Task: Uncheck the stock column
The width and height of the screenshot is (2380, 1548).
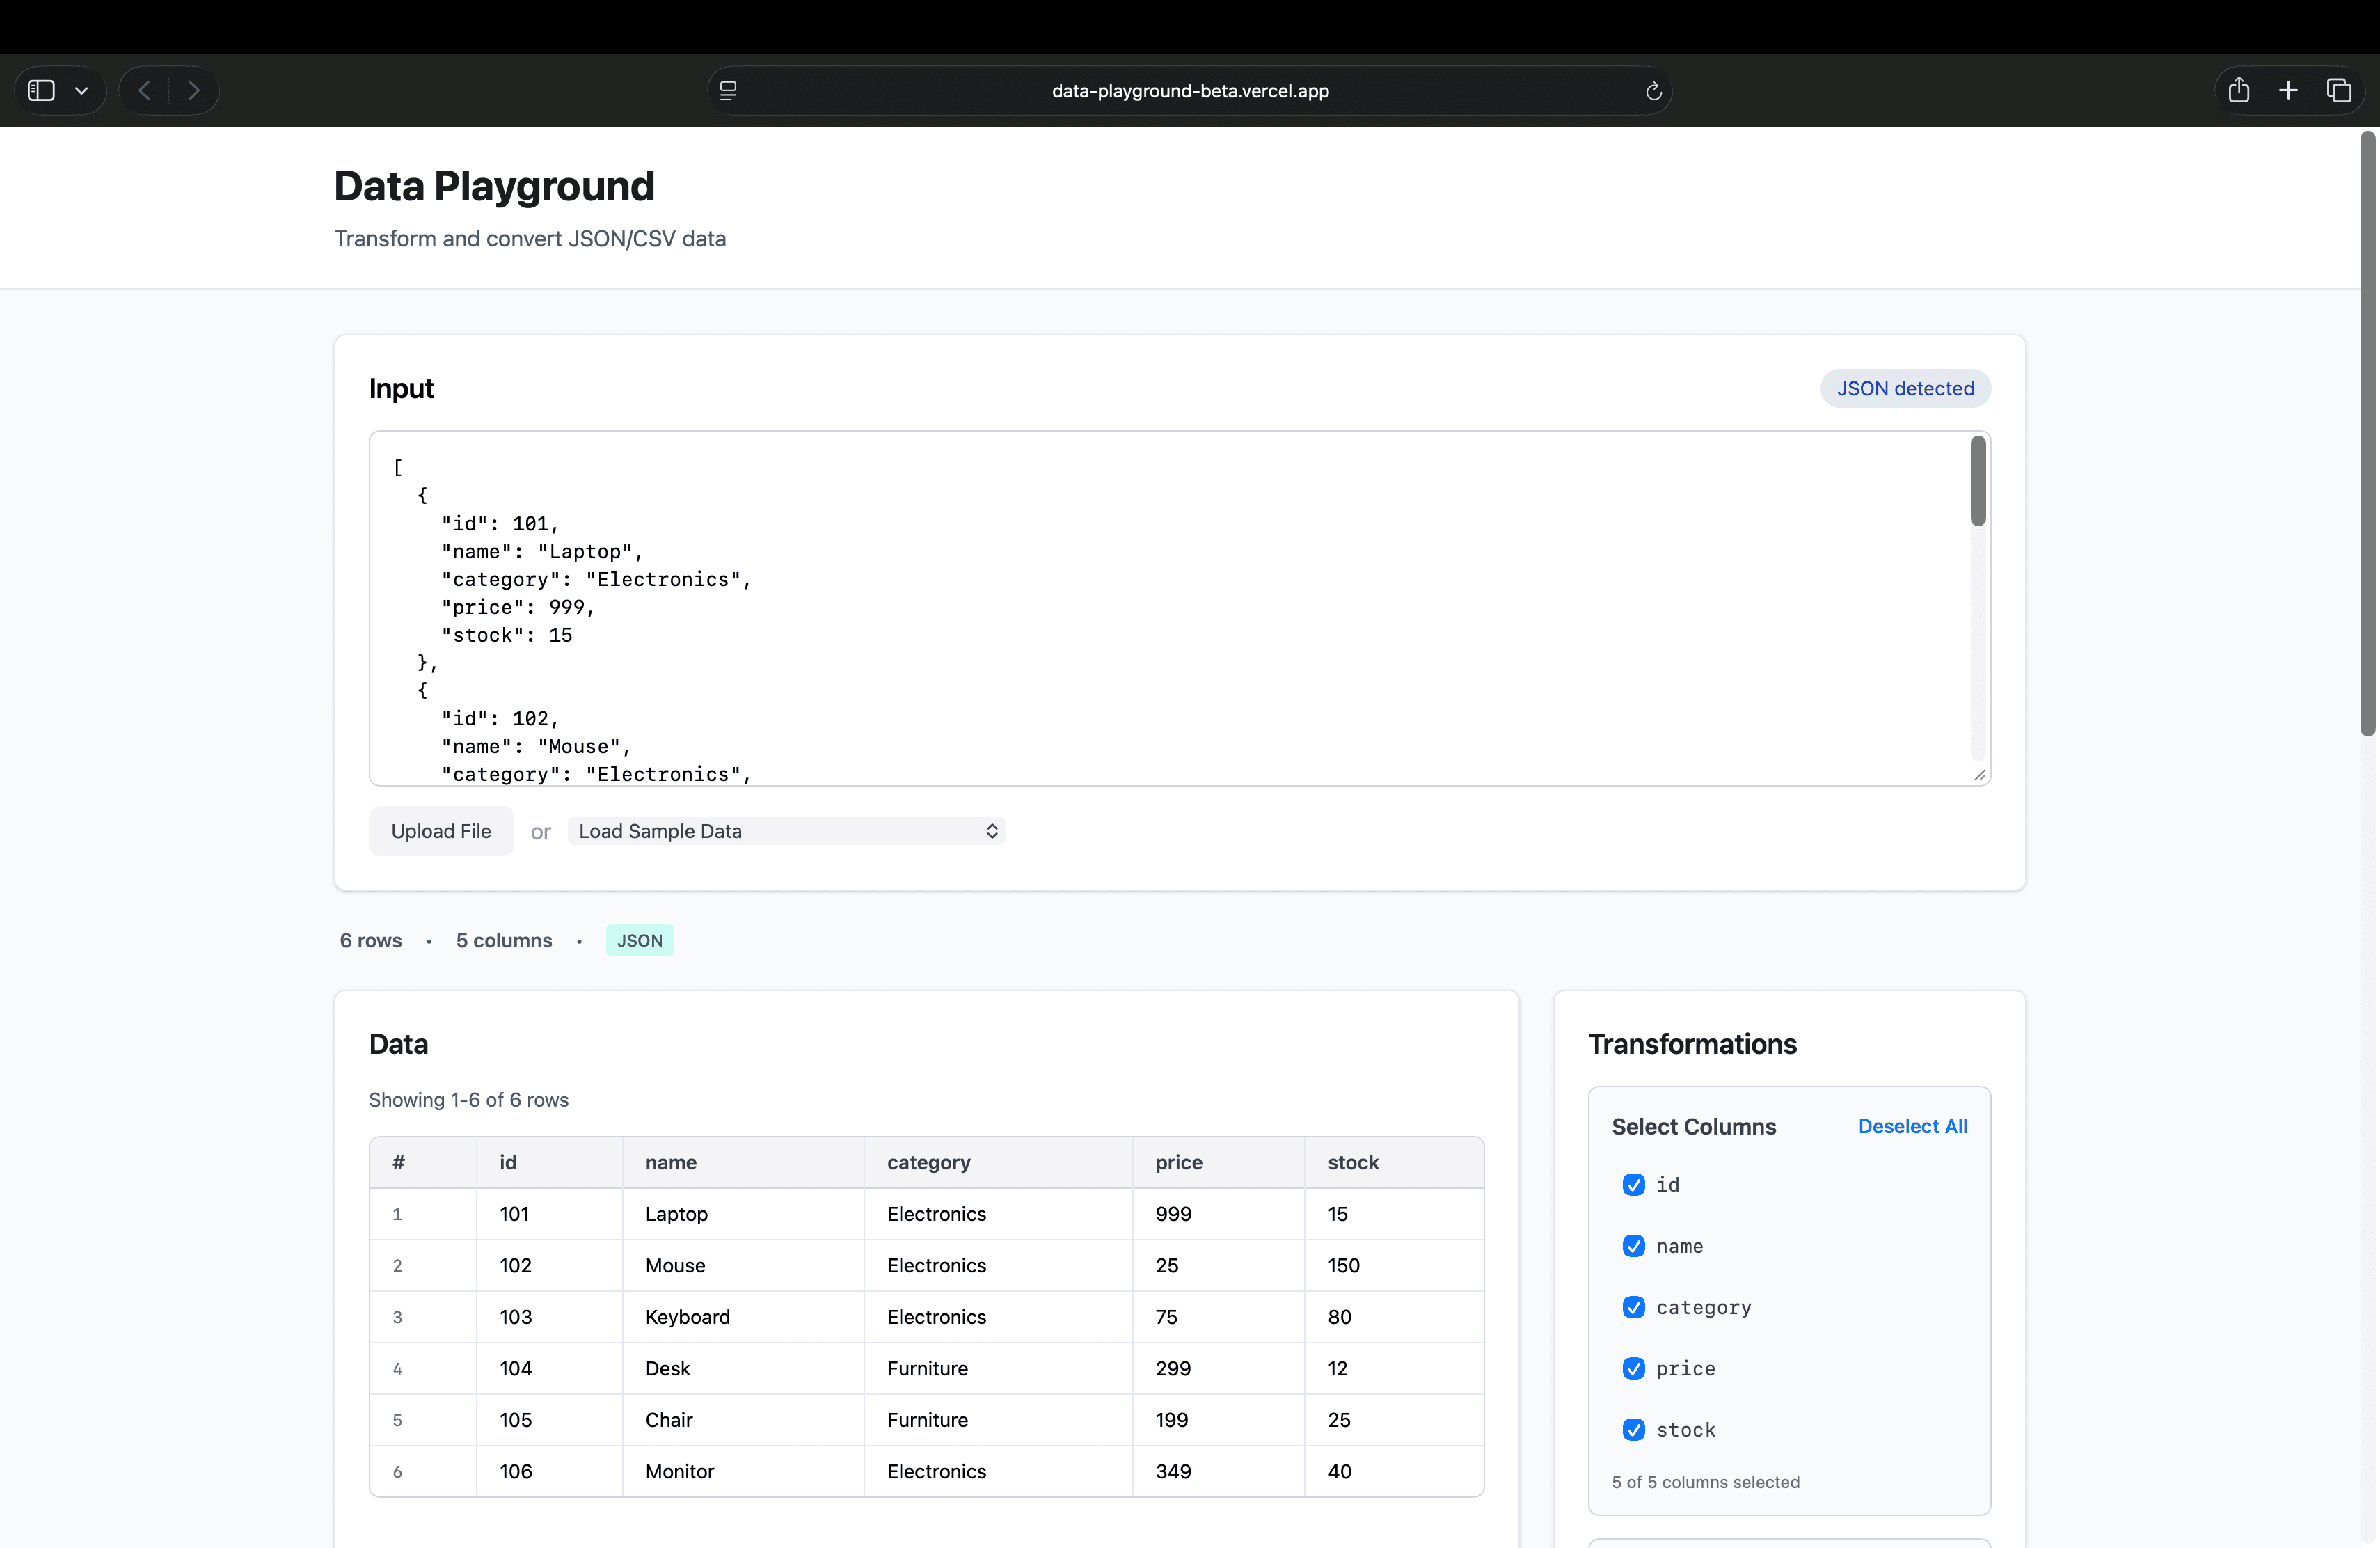Action: (x=1633, y=1430)
